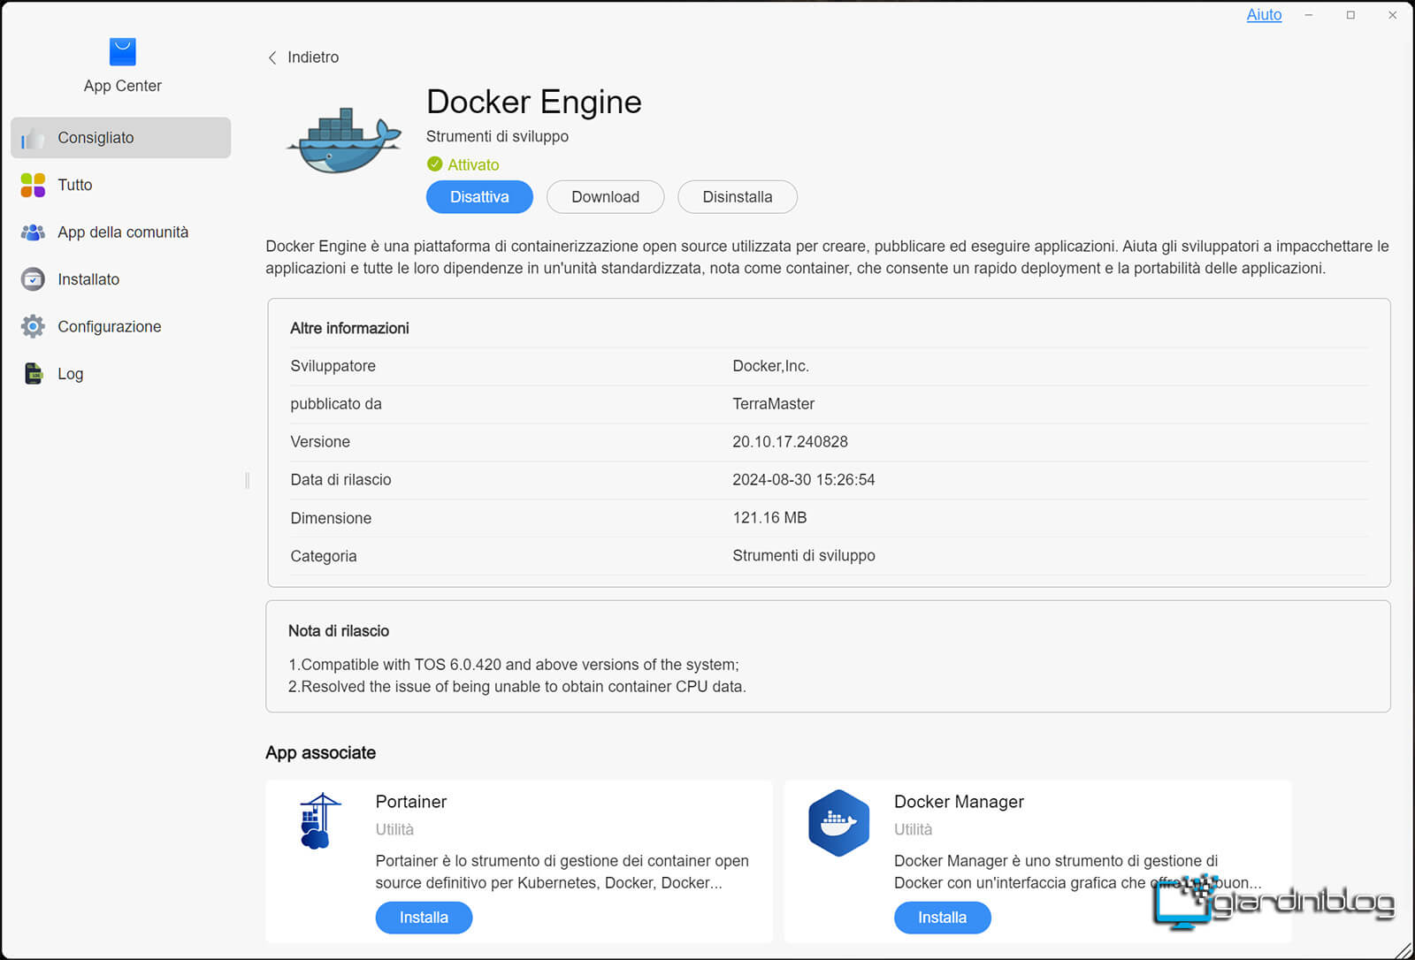The height and width of the screenshot is (960, 1415).
Task: Click the Portainer app title
Action: (x=411, y=802)
